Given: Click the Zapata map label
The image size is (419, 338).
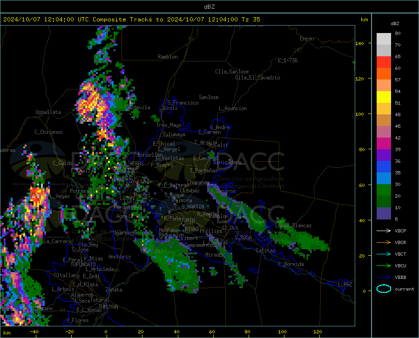Looking at the screenshot, I should (x=114, y=290).
